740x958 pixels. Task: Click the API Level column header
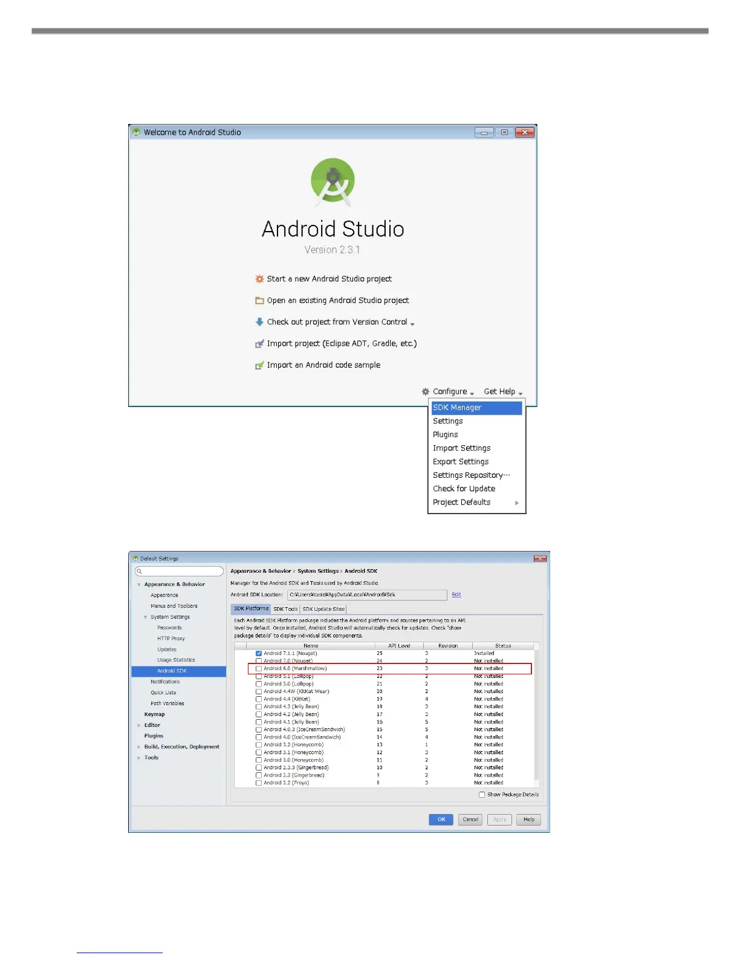pos(399,646)
